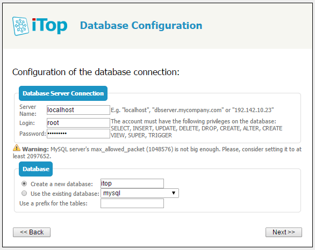
Task: Click the server name example hint text
Action: click(192, 110)
